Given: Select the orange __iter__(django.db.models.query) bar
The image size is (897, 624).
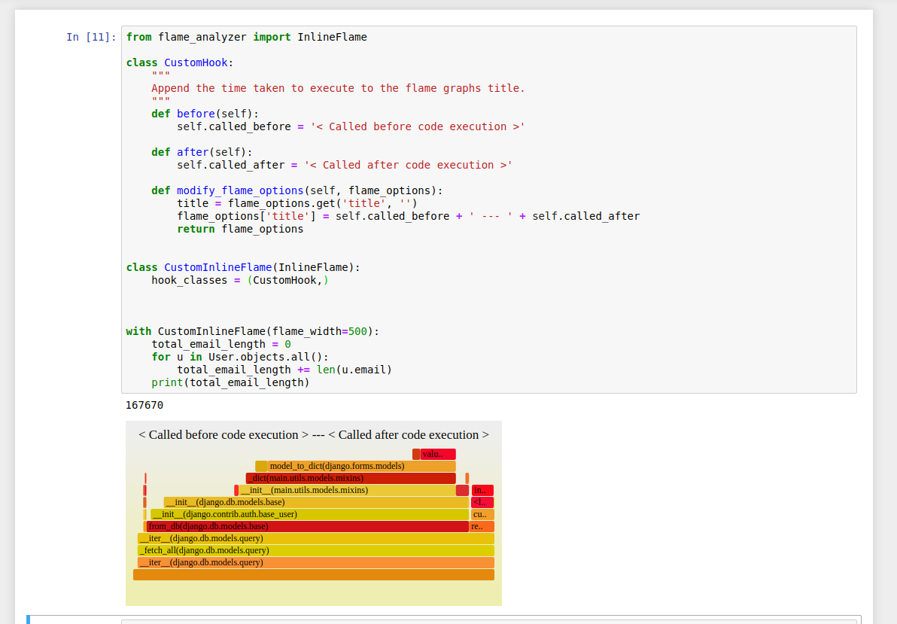Looking at the screenshot, I should pos(315,562).
